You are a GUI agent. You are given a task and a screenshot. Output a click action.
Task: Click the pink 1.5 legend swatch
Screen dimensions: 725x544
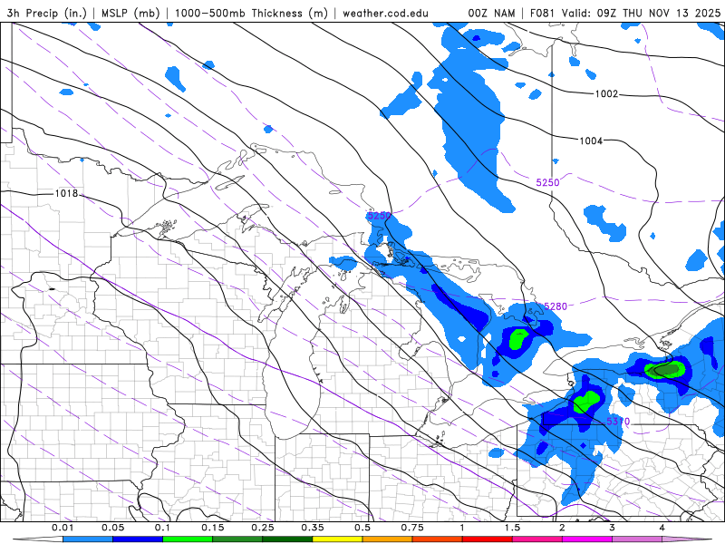click(x=537, y=539)
